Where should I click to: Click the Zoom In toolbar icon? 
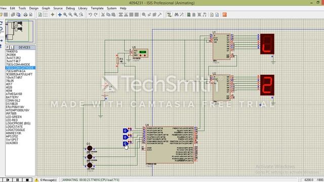[65, 15]
